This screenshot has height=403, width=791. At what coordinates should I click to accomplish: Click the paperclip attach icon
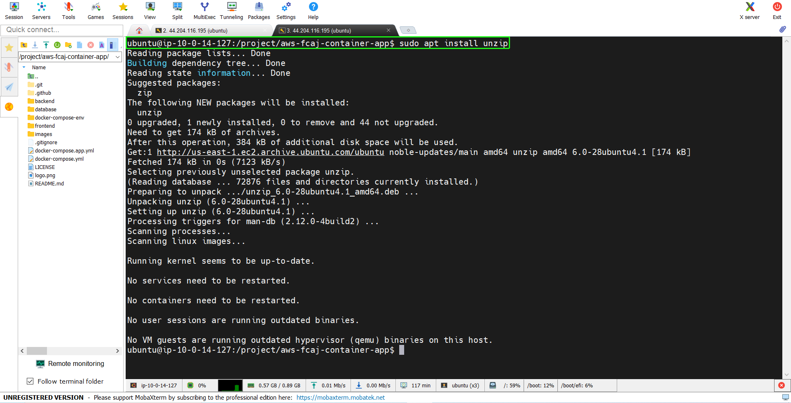click(782, 29)
